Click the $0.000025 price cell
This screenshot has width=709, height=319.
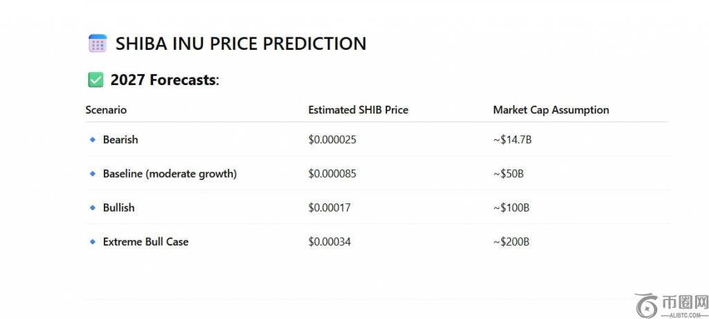pyautogui.click(x=332, y=140)
